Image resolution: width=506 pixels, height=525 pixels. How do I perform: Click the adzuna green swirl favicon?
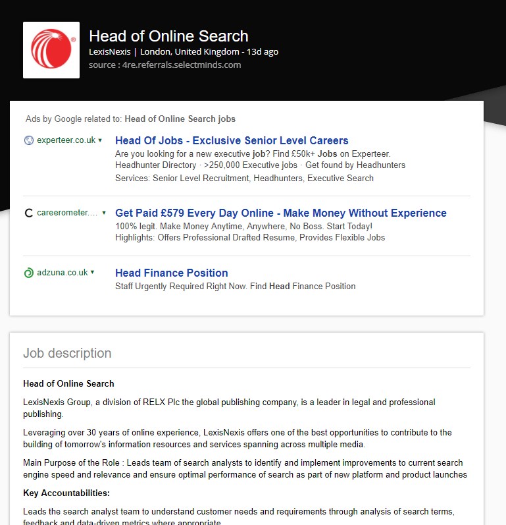29,273
